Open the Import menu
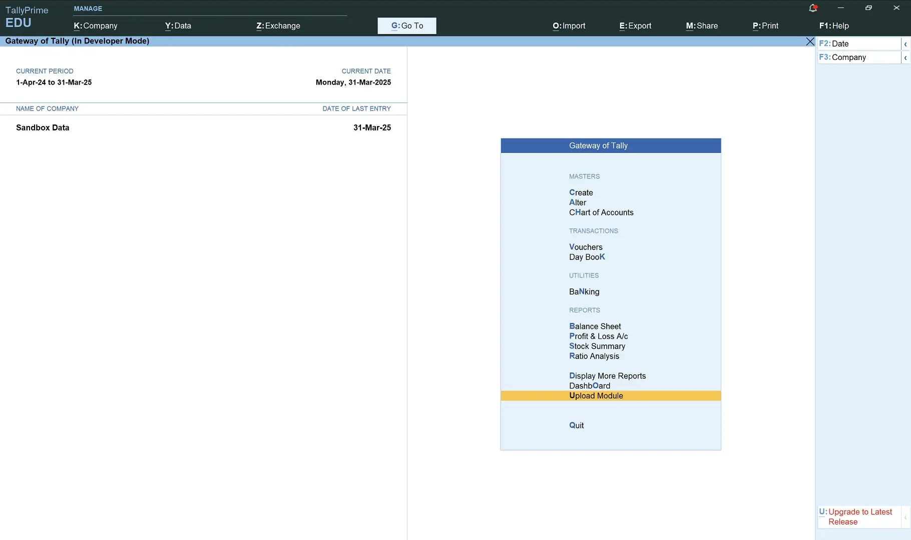 pos(569,26)
